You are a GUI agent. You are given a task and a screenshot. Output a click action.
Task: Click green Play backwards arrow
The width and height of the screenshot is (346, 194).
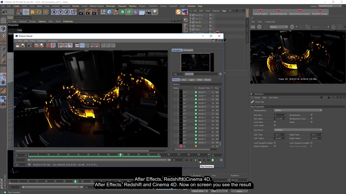[195, 160]
